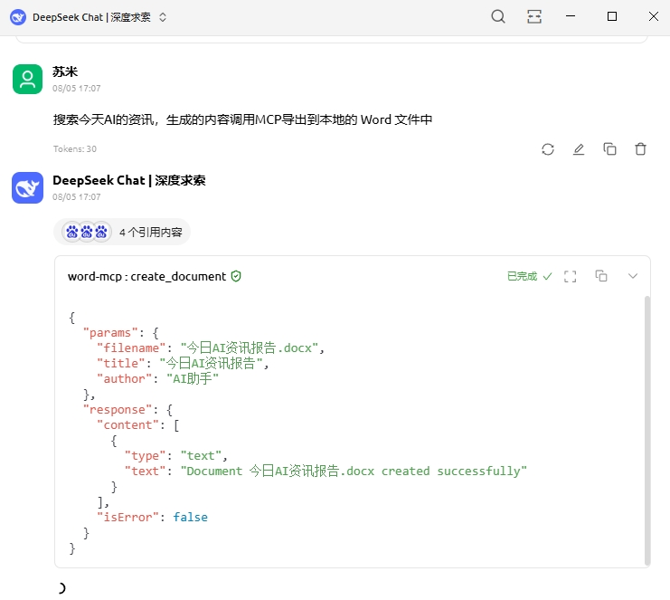Click the "author" value AI助手

coord(193,378)
